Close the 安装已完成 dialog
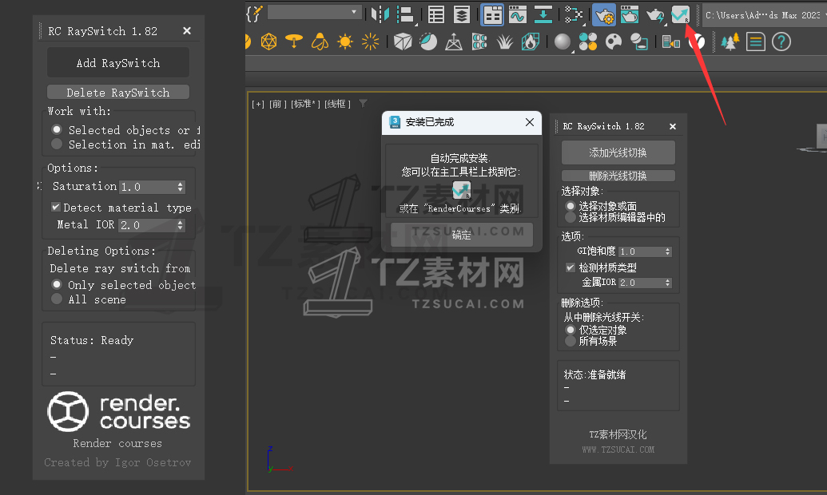This screenshot has width=827, height=495. pyautogui.click(x=530, y=122)
